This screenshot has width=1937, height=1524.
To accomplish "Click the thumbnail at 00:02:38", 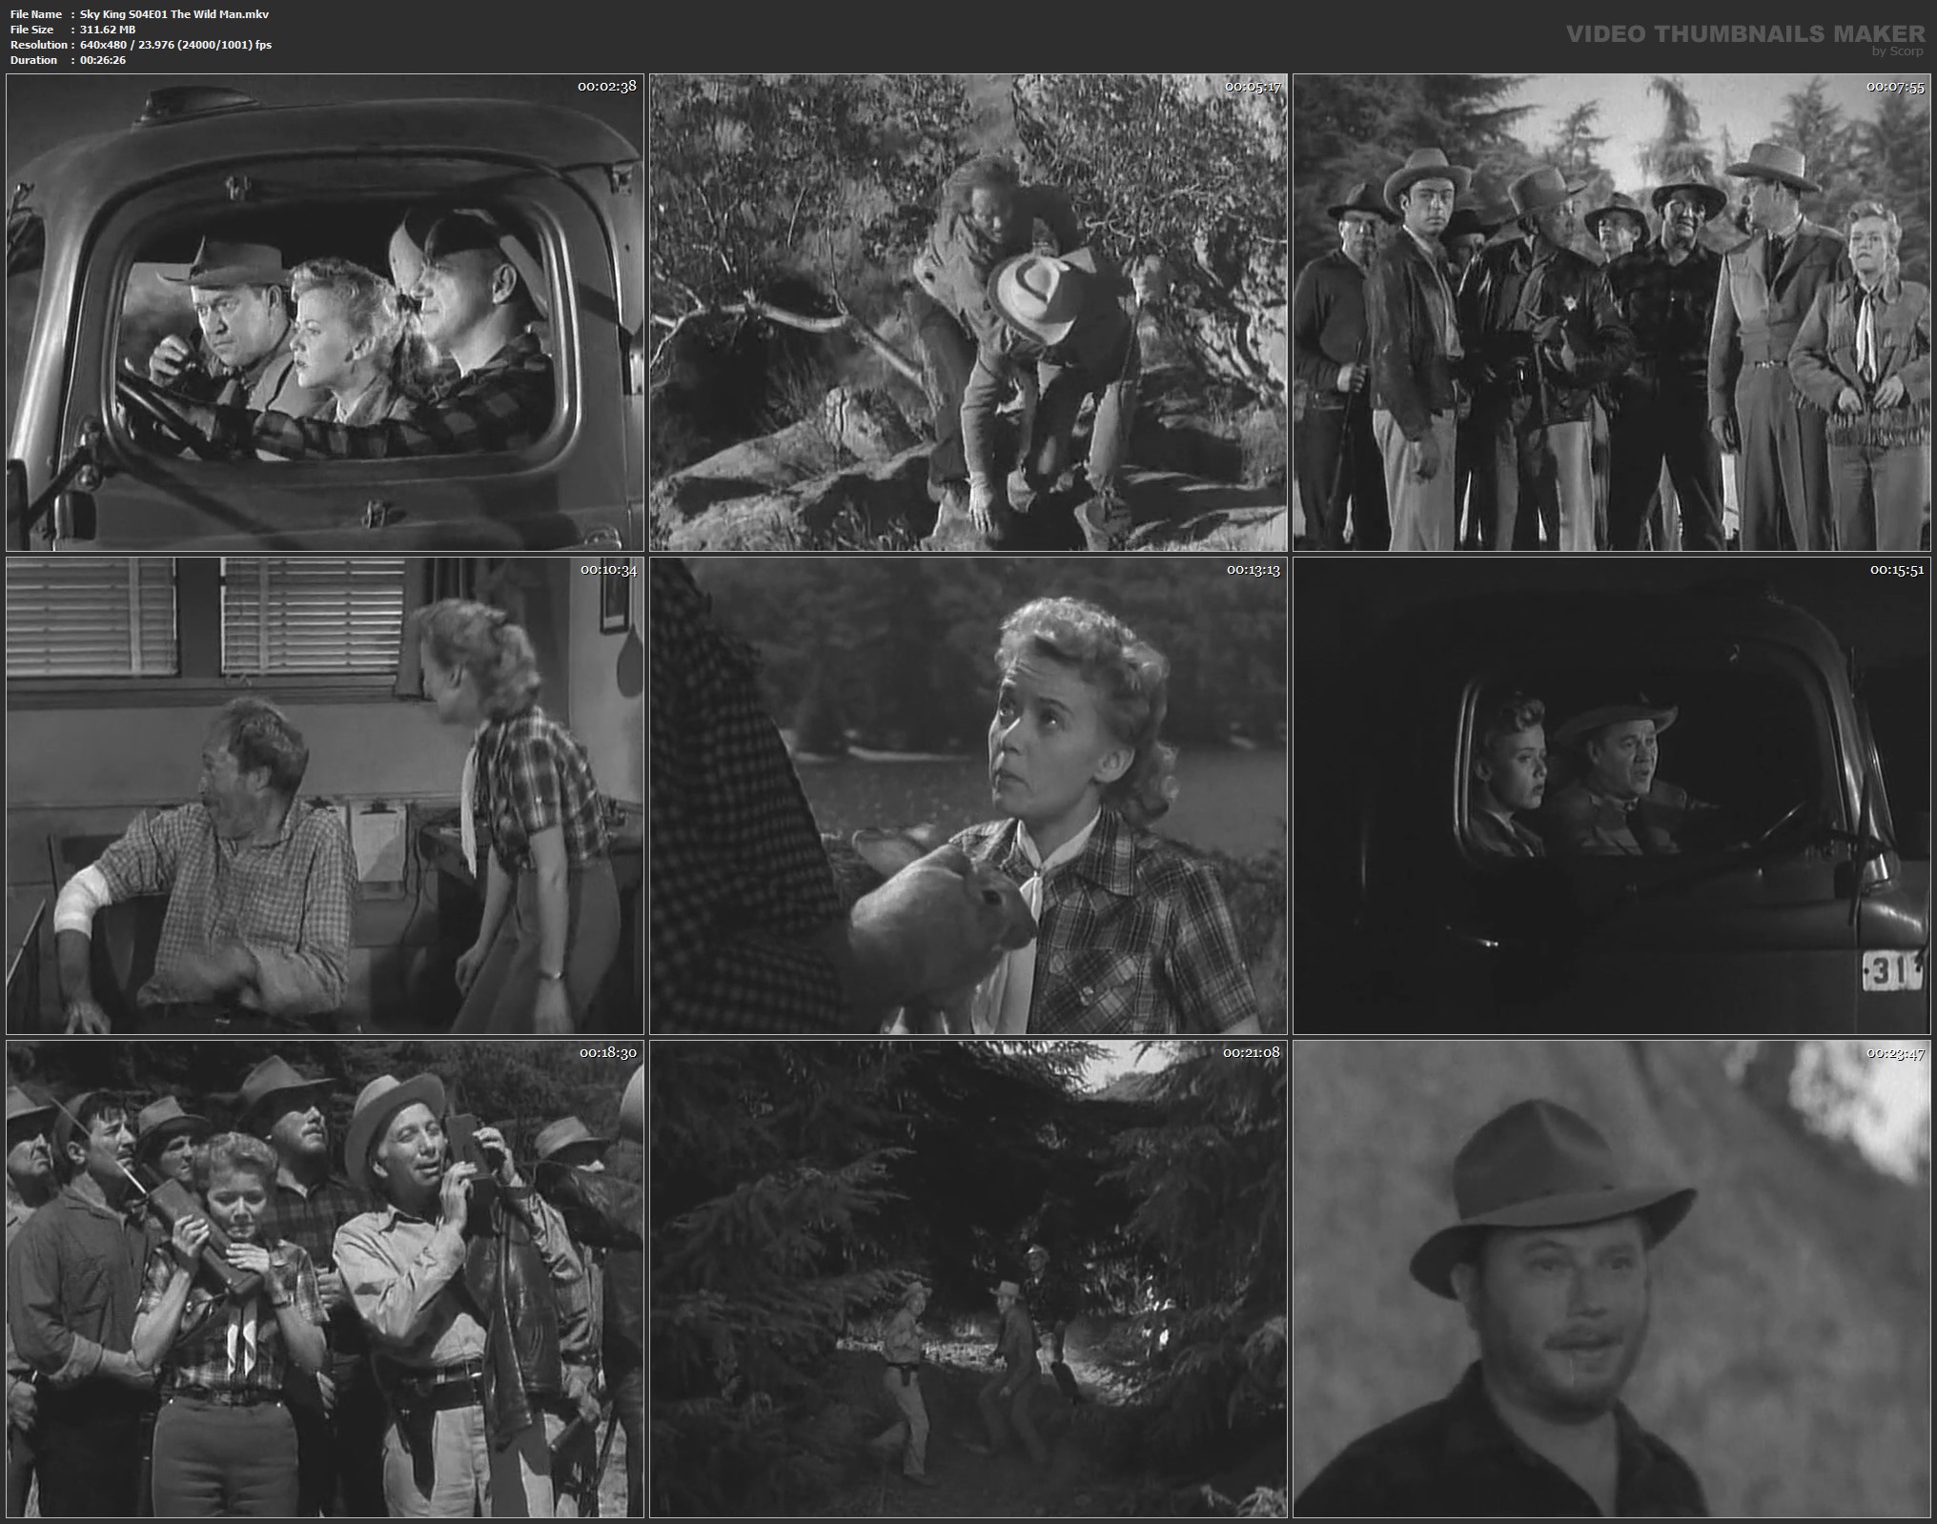I will pyautogui.click(x=324, y=313).
